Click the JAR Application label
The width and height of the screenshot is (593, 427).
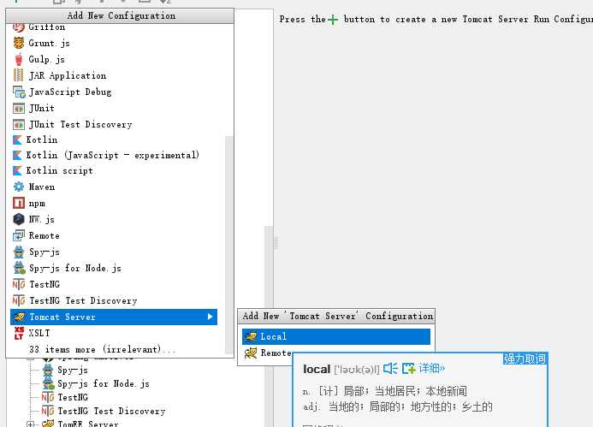point(68,75)
